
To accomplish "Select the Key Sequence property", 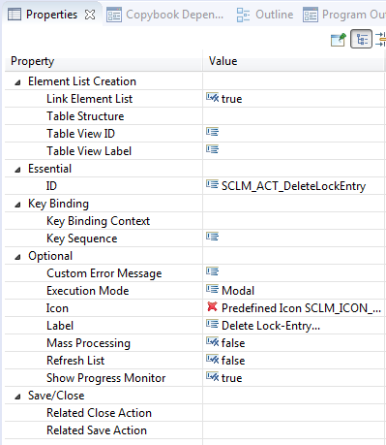I will click(82, 238).
